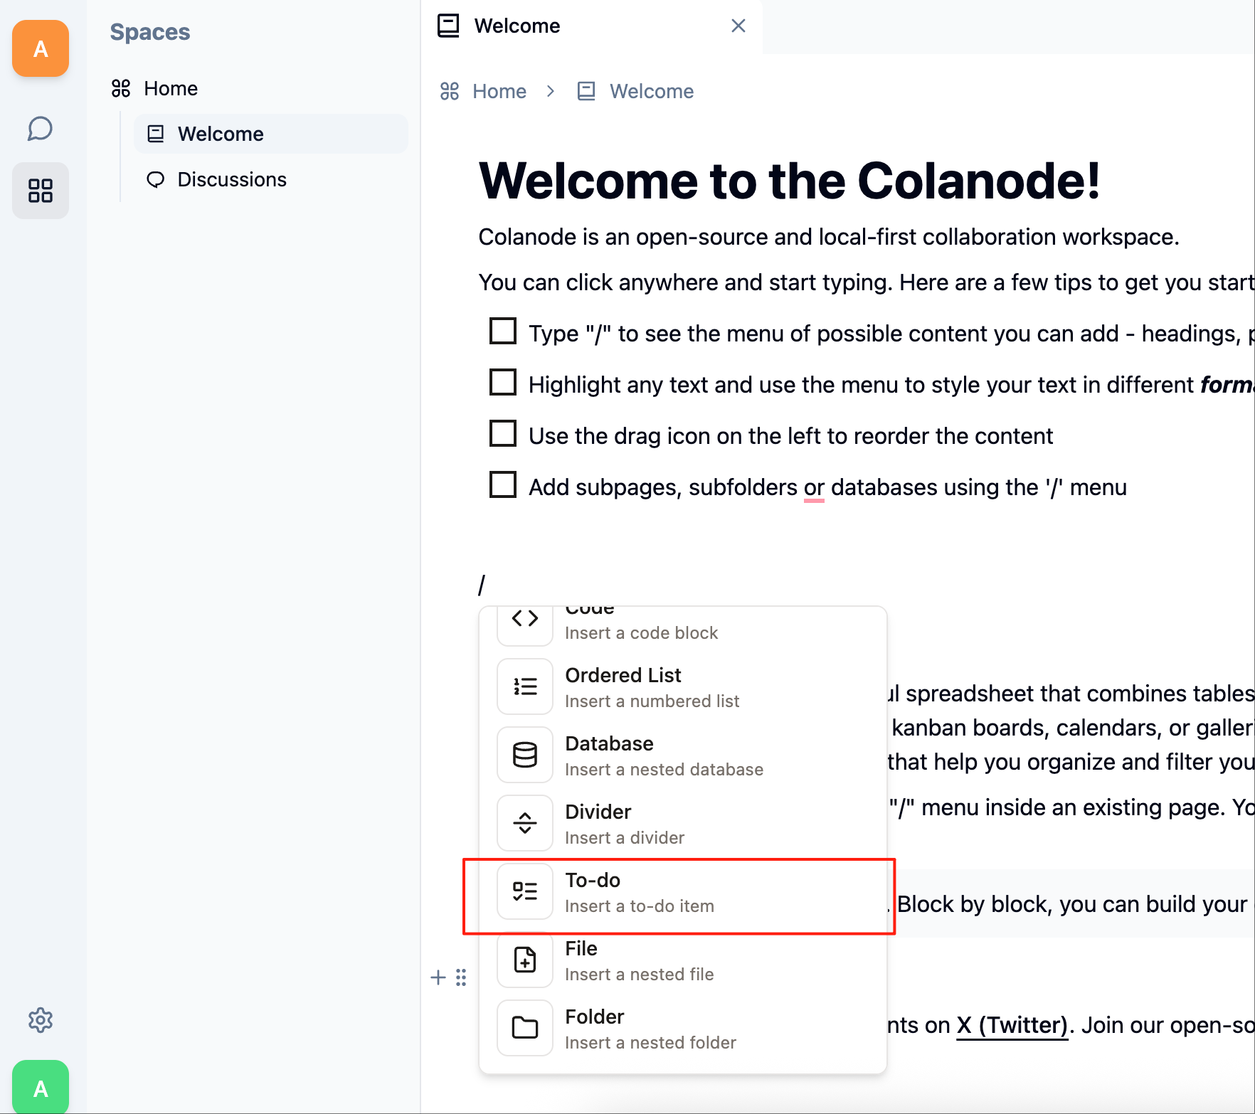The image size is (1255, 1114).
Task: Insert a Divider from the slash menu
Action: 683,824
